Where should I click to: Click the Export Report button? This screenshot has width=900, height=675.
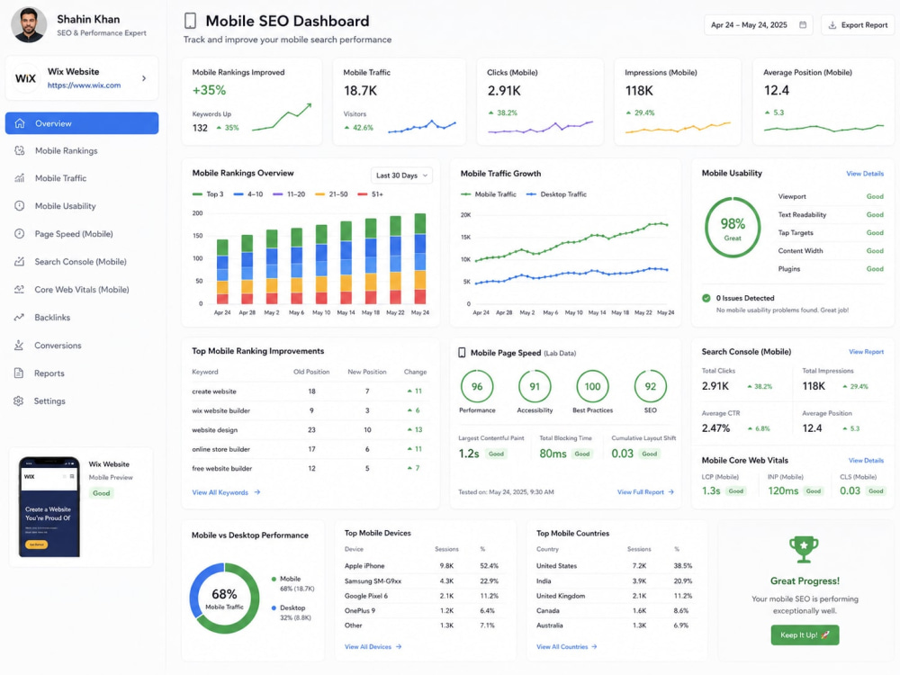tap(858, 24)
